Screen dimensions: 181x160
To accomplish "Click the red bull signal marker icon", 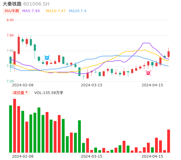I will [x=148, y=73].
